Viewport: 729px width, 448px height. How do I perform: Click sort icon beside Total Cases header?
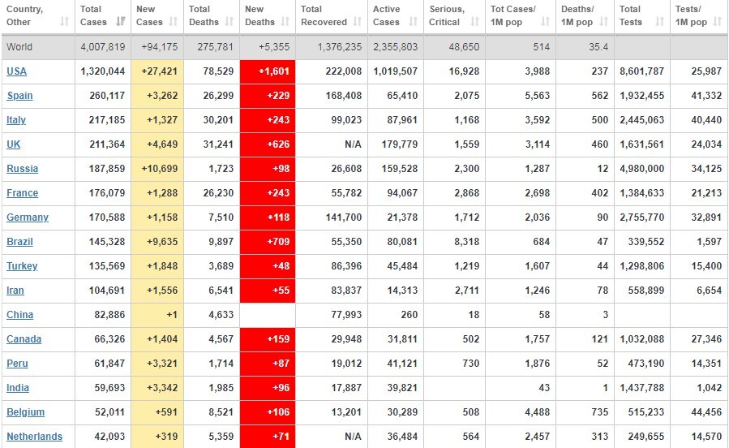tap(121, 22)
